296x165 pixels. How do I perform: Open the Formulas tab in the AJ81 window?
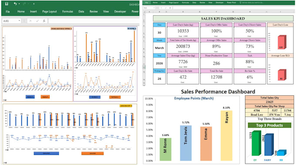(67, 11)
